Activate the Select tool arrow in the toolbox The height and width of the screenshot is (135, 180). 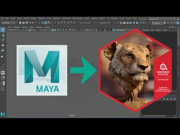(3, 30)
